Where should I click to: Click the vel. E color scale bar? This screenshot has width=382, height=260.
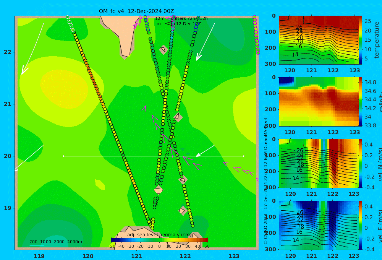point(361,225)
